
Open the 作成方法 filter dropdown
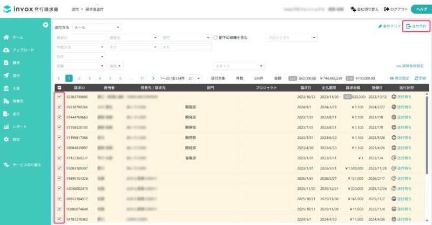[x=80, y=47]
